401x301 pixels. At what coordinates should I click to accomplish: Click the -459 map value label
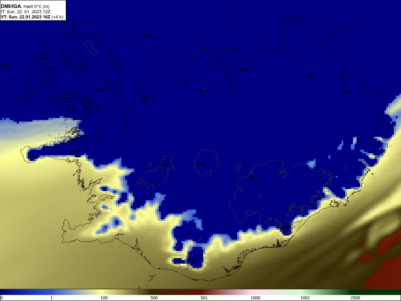click(x=285, y=228)
